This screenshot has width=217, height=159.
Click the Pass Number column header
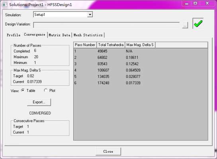pos(85,45)
